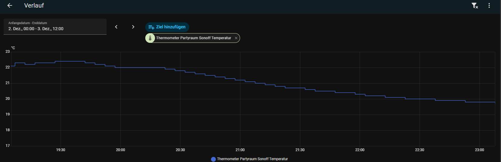Click the 19:30 time axis label

(x=61, y=150)
